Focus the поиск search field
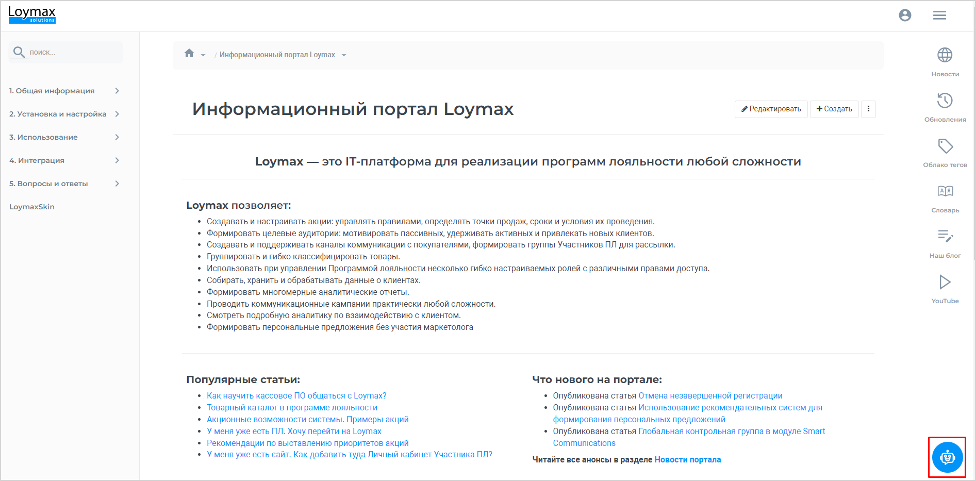 click(65, 52)
